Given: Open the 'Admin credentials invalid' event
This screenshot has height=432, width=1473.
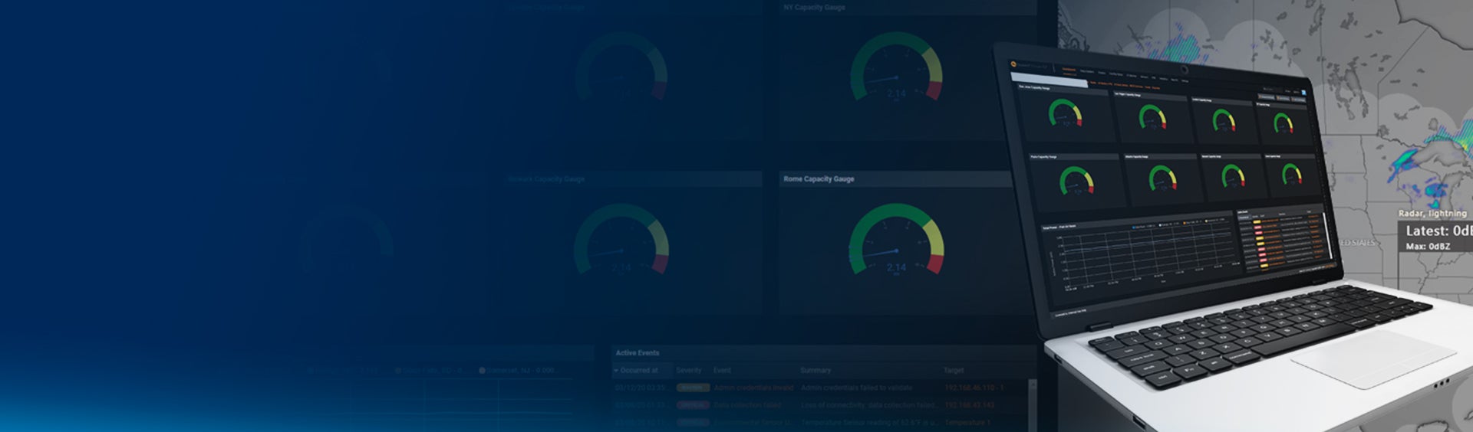Looking at the screenshot, I should coord(753,388).
